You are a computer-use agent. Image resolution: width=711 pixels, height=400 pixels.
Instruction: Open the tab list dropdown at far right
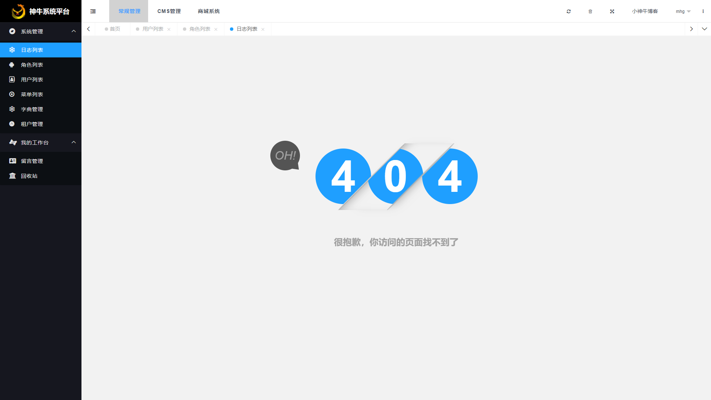coord(705,29)
